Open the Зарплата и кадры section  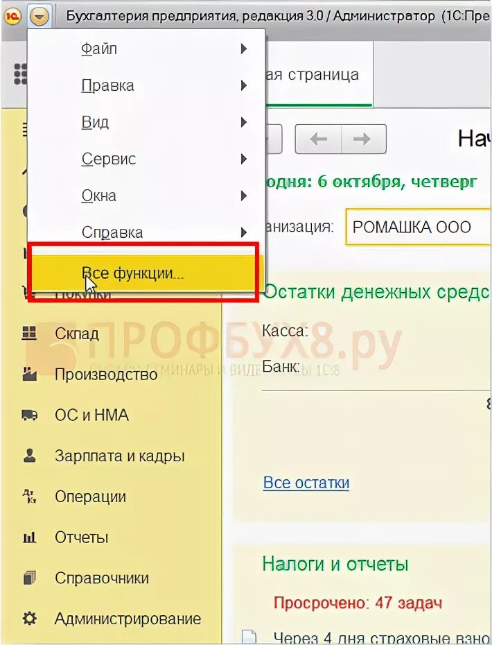point(120,456)
